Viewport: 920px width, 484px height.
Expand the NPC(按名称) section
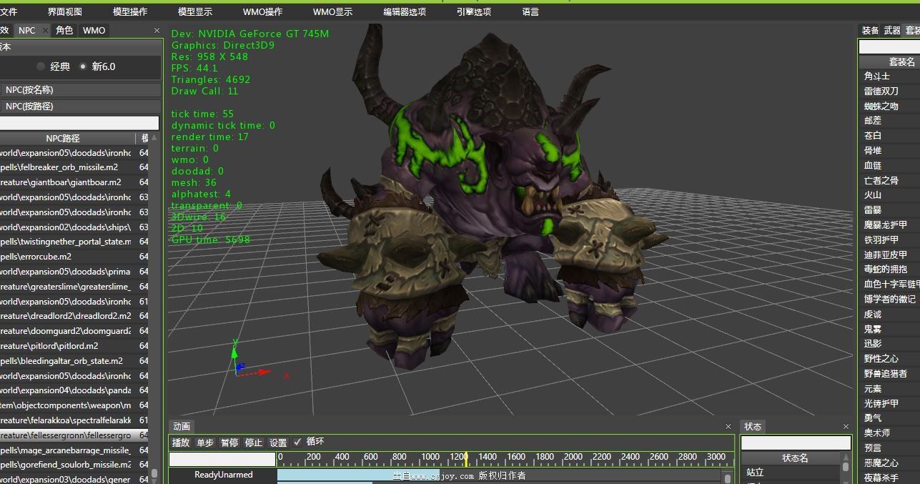pos(81,90)
